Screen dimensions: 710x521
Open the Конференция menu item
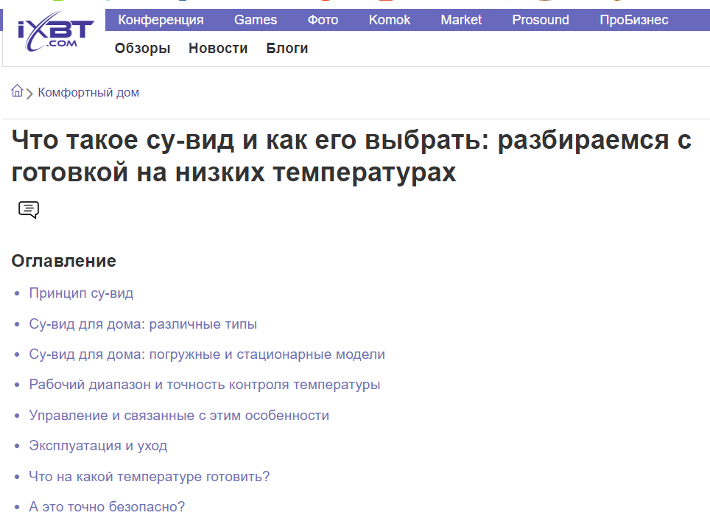coord(161,20)
